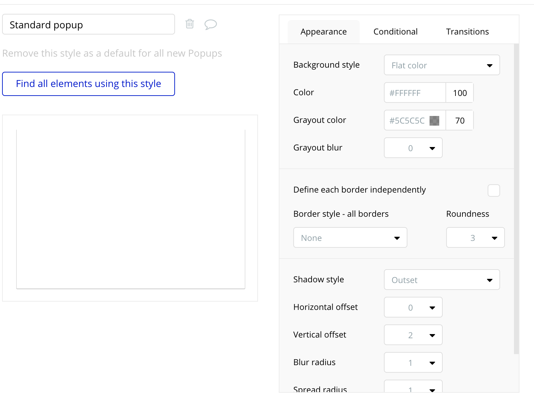The width and height of the screenshot is (534, 410).
Task: Open the Roundness dropdown
Action: click(475, 238)
